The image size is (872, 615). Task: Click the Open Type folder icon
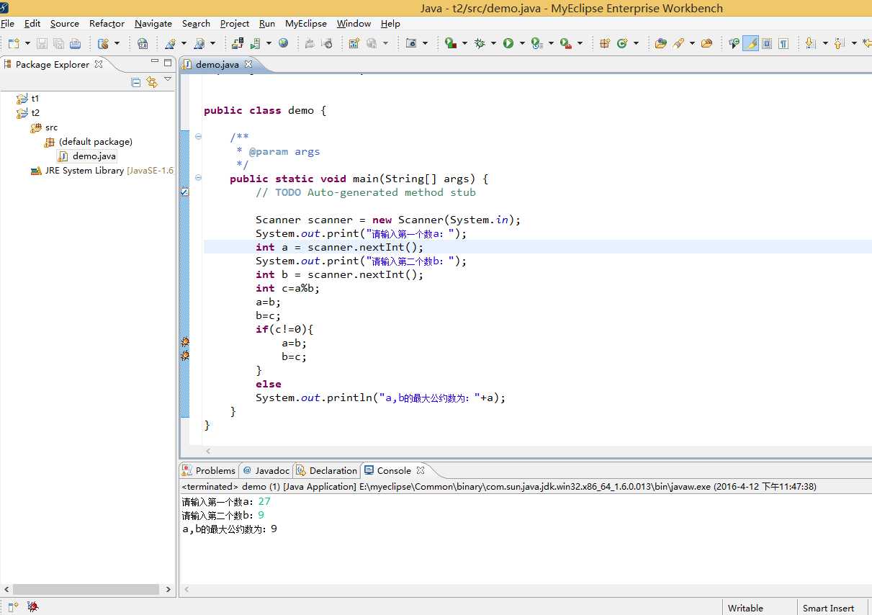(x=660, y=43)
